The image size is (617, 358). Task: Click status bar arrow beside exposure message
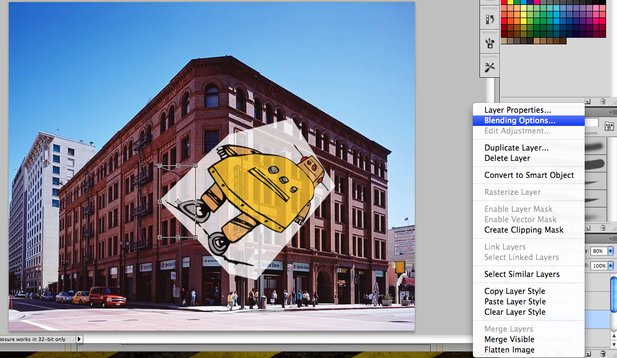click(x=79, y=339)
